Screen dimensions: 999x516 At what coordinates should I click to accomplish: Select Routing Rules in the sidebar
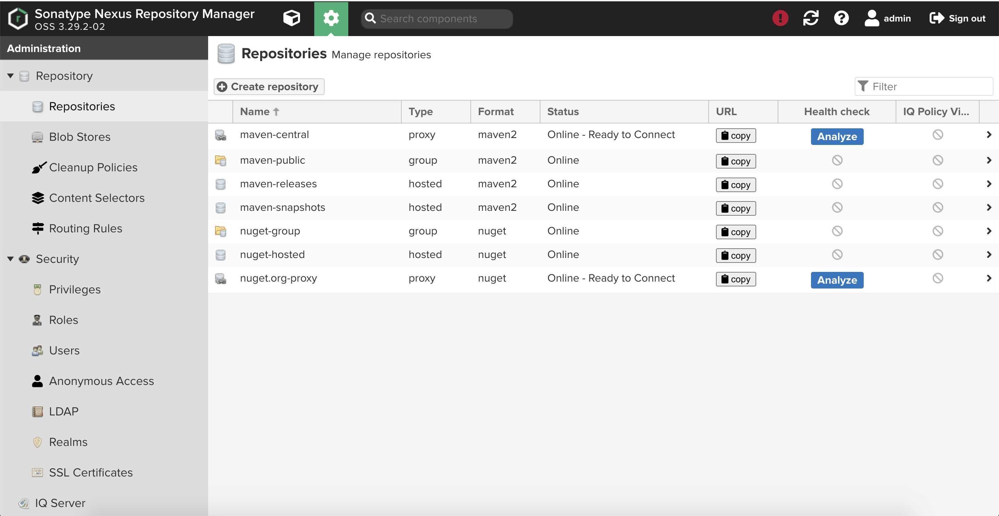click(x=85, y=228)
